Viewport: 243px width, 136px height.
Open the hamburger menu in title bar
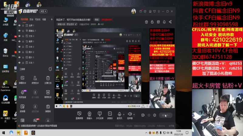click(x=159, y=11)
